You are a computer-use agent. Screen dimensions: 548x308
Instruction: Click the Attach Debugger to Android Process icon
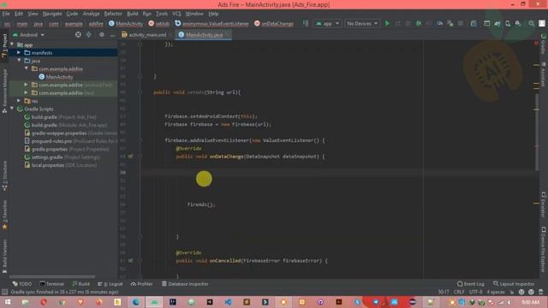pos(450,24)
